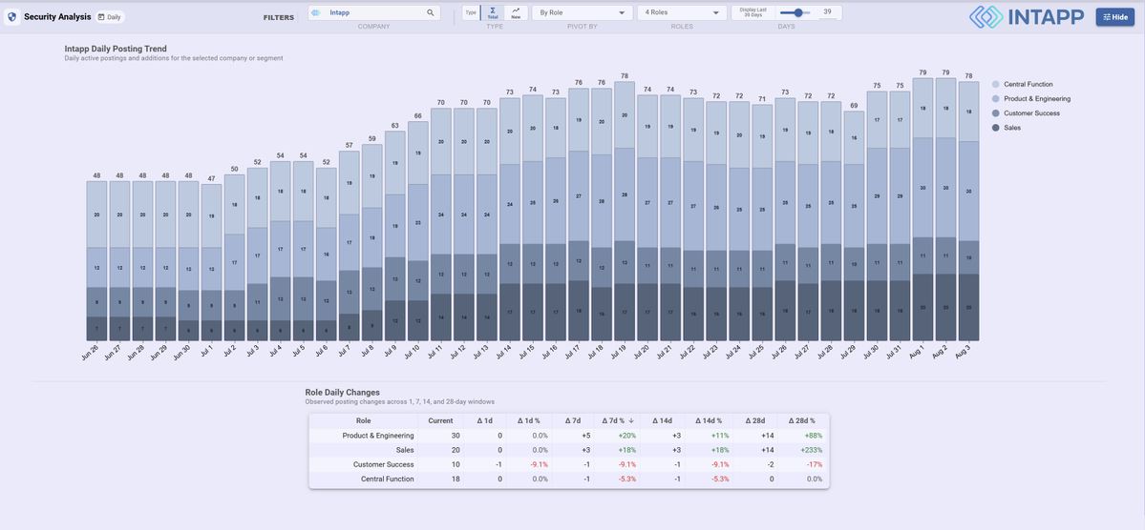Click the Δ 7d % sort arrow header
Viewport: 1145px width, 530px height.
click(618, 420)
